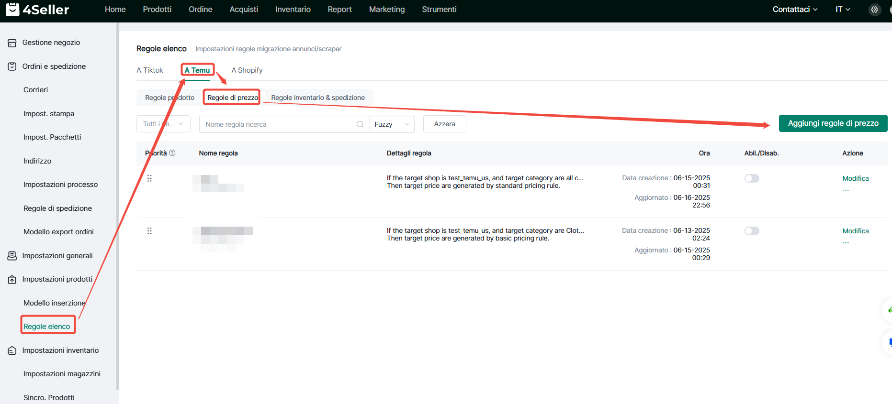This screenshot has width=892, height=404.
Task: Open the Acquisti menu
Action: [244, 9]
